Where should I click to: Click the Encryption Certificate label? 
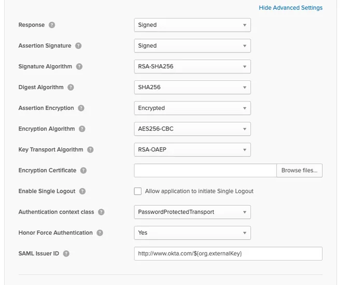pos(47,170)
